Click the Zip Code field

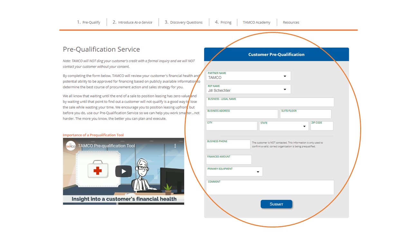point(322,126)
